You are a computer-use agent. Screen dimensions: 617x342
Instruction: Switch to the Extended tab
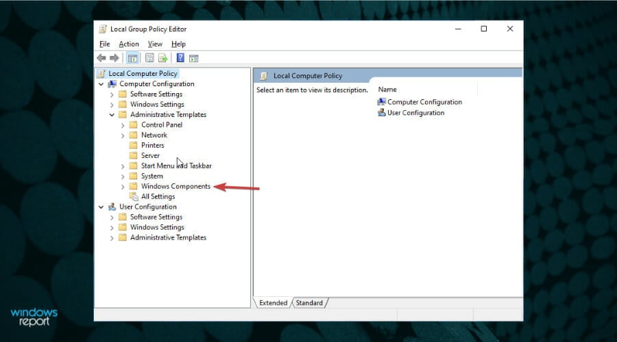coord(273,303)
